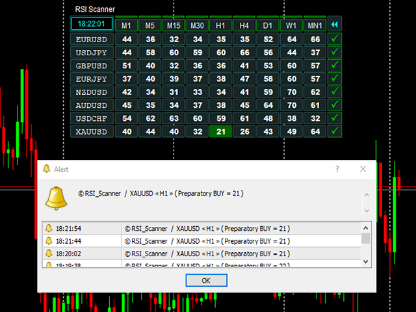This screenshot has height=312, width=416.
Task: Click the large bell icon in Alert dialog
Action: (57, 198)
